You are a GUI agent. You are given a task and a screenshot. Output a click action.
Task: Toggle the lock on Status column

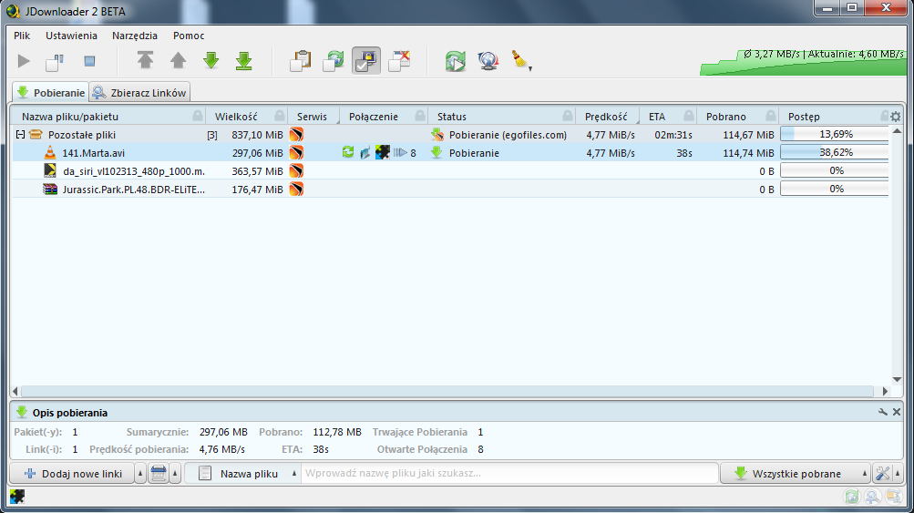point(567,116)
